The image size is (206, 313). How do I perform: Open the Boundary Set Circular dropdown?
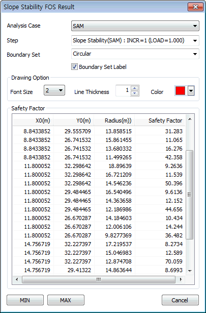[135, 54]
